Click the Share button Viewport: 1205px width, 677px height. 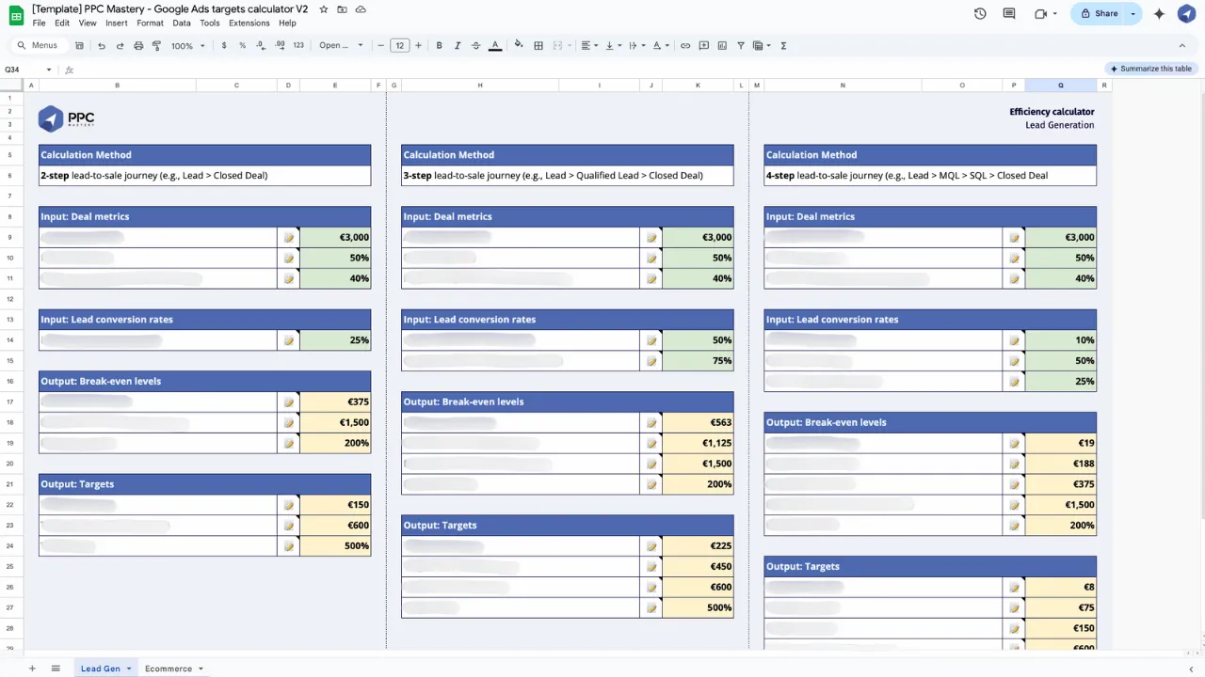point(1099,13)
